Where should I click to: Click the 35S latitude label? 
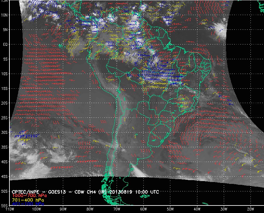(4, 147)
